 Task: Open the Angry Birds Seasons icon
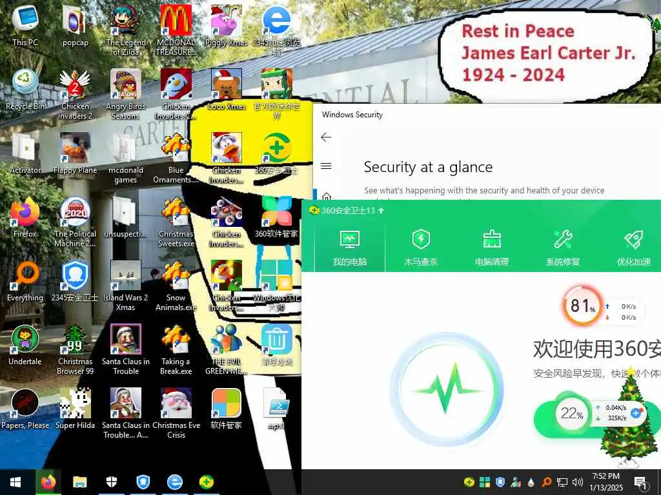[x=126, y=94]
